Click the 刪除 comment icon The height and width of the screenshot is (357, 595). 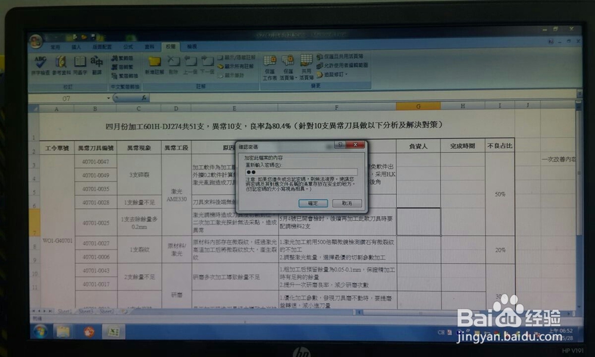tap(173, 65)
